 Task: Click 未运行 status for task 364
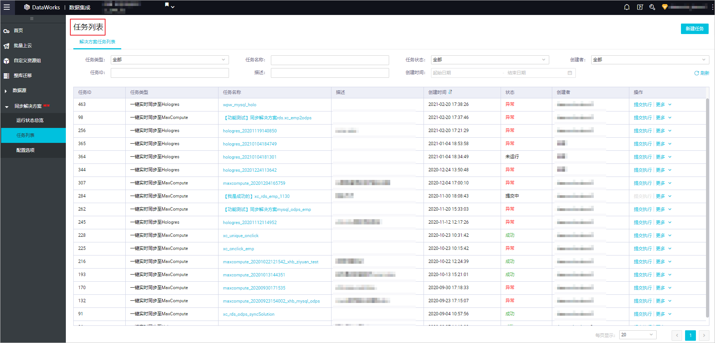pyautogui.click(x=512, y=157)
